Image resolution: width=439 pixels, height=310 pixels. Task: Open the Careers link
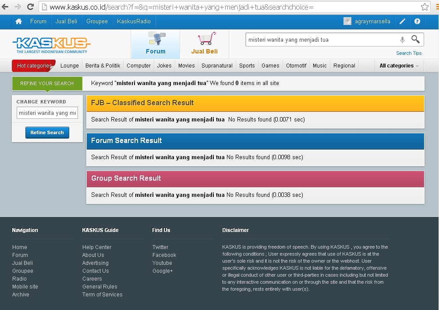tap(92, 278)
